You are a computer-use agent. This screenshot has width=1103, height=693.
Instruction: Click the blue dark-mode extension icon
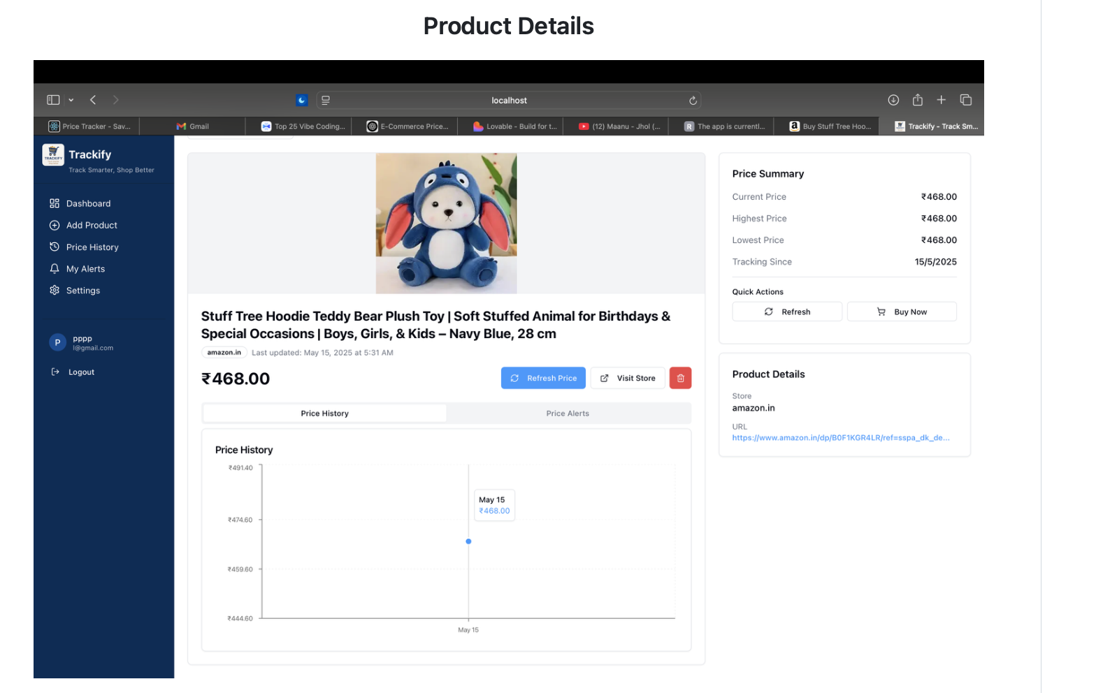pyautogui.click(x=302, y=100)
